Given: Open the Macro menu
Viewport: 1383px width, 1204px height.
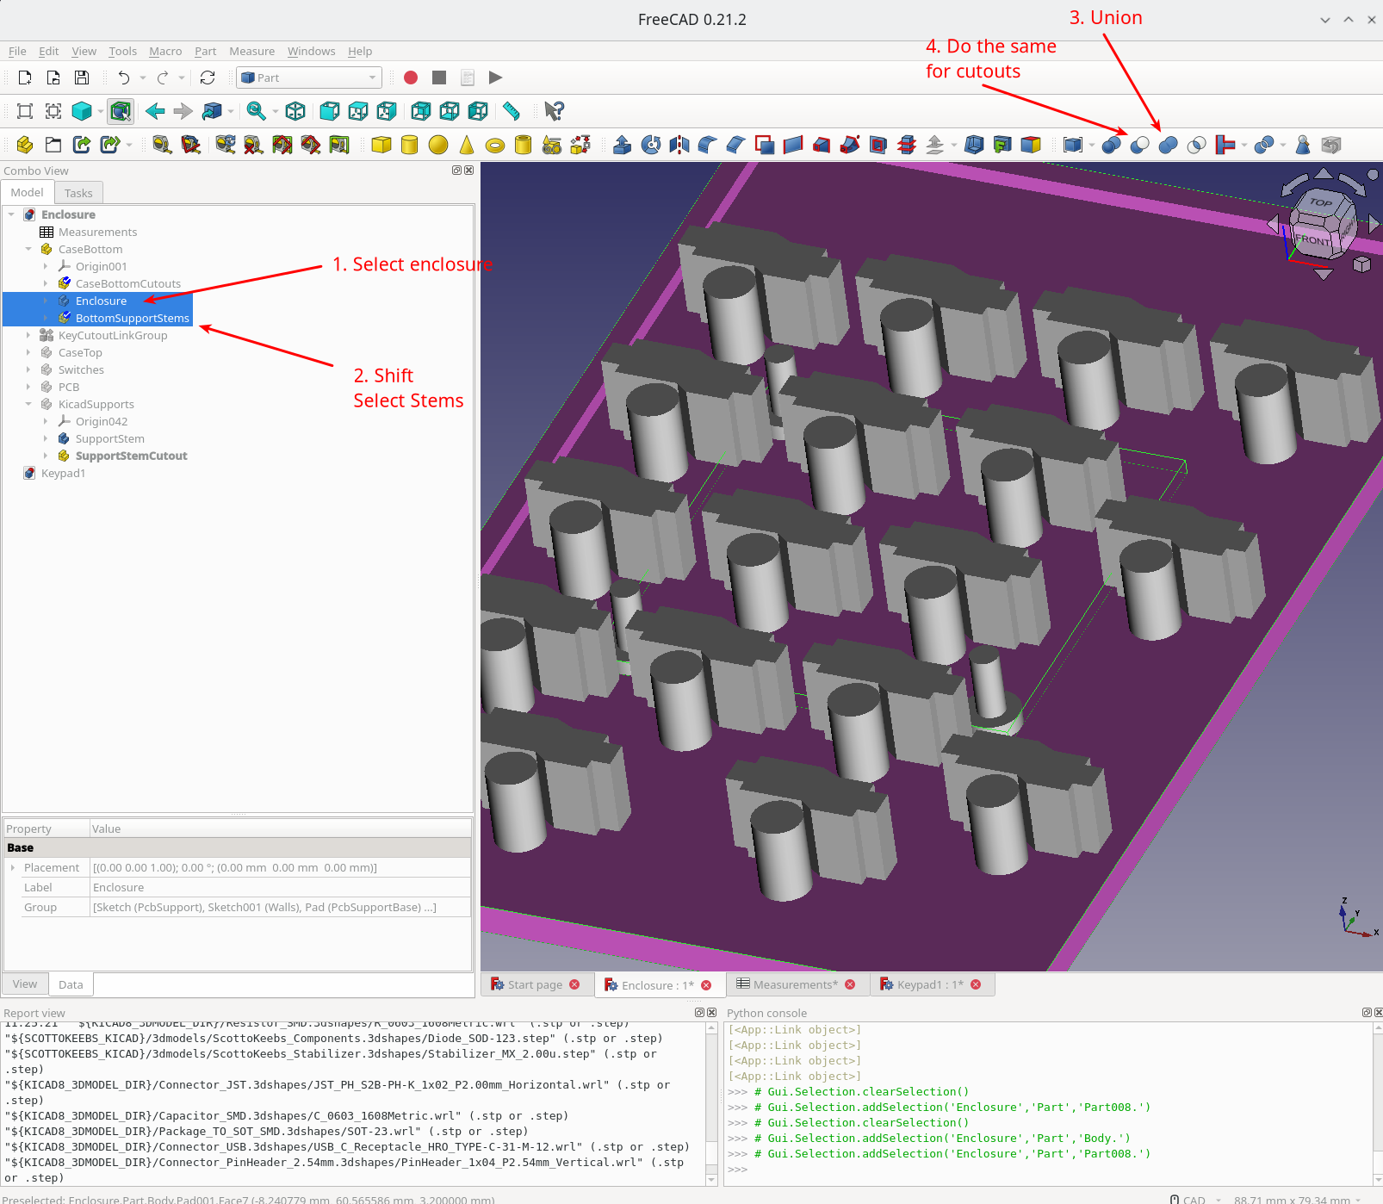Looking at the screenshot, I should [165, 51].
